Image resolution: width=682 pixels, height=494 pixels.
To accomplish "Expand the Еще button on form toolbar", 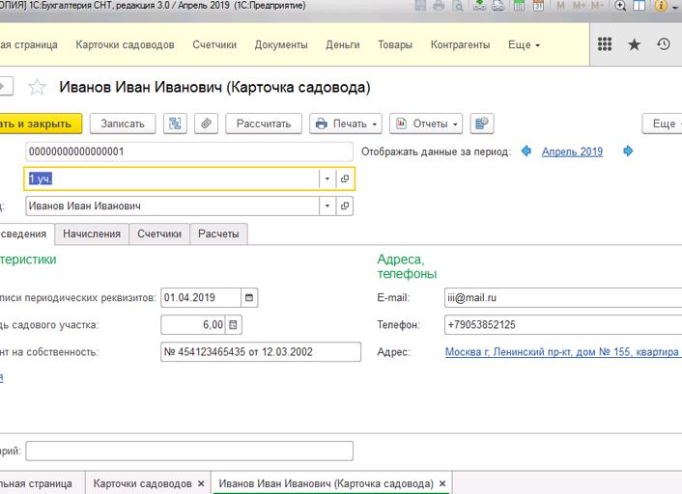I will [665, 123].
